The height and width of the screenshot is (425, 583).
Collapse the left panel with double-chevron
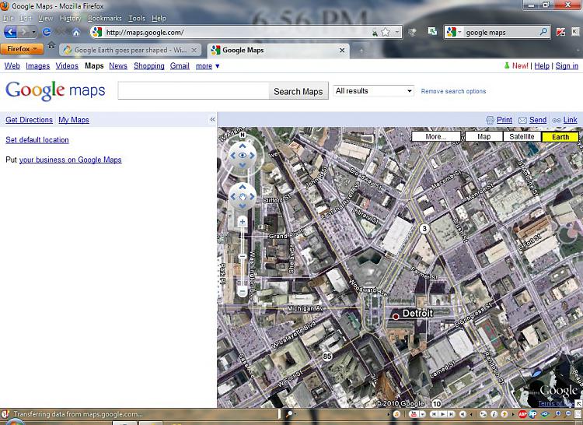pyautogui.click(x=212, y=119)
